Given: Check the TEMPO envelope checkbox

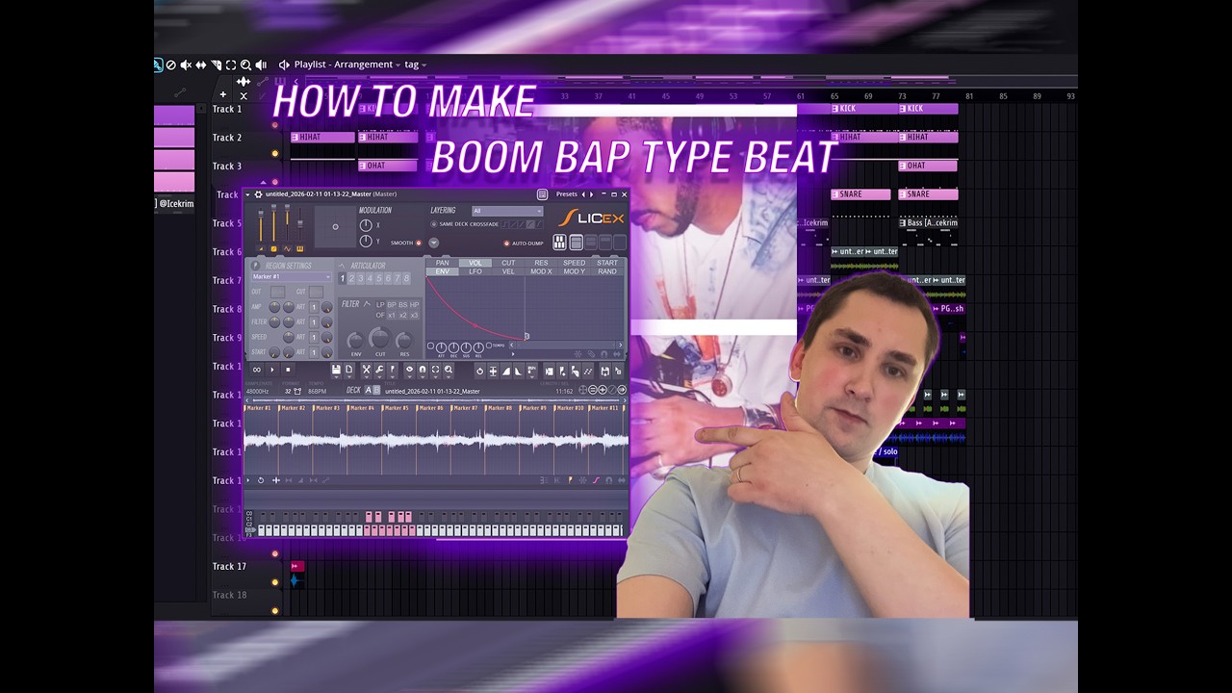Looking at the screenshot, I should coord(489,346).
